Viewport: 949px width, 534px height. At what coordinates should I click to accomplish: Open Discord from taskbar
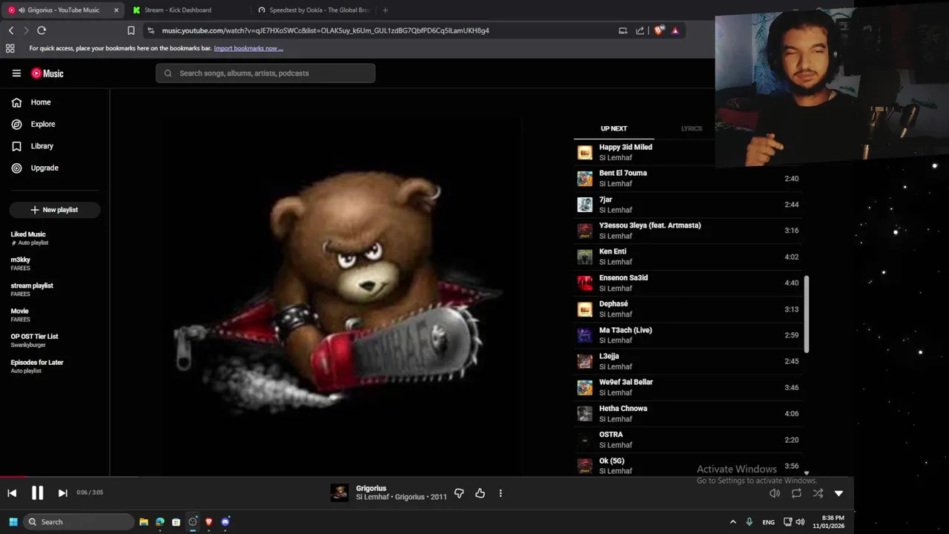225,522
